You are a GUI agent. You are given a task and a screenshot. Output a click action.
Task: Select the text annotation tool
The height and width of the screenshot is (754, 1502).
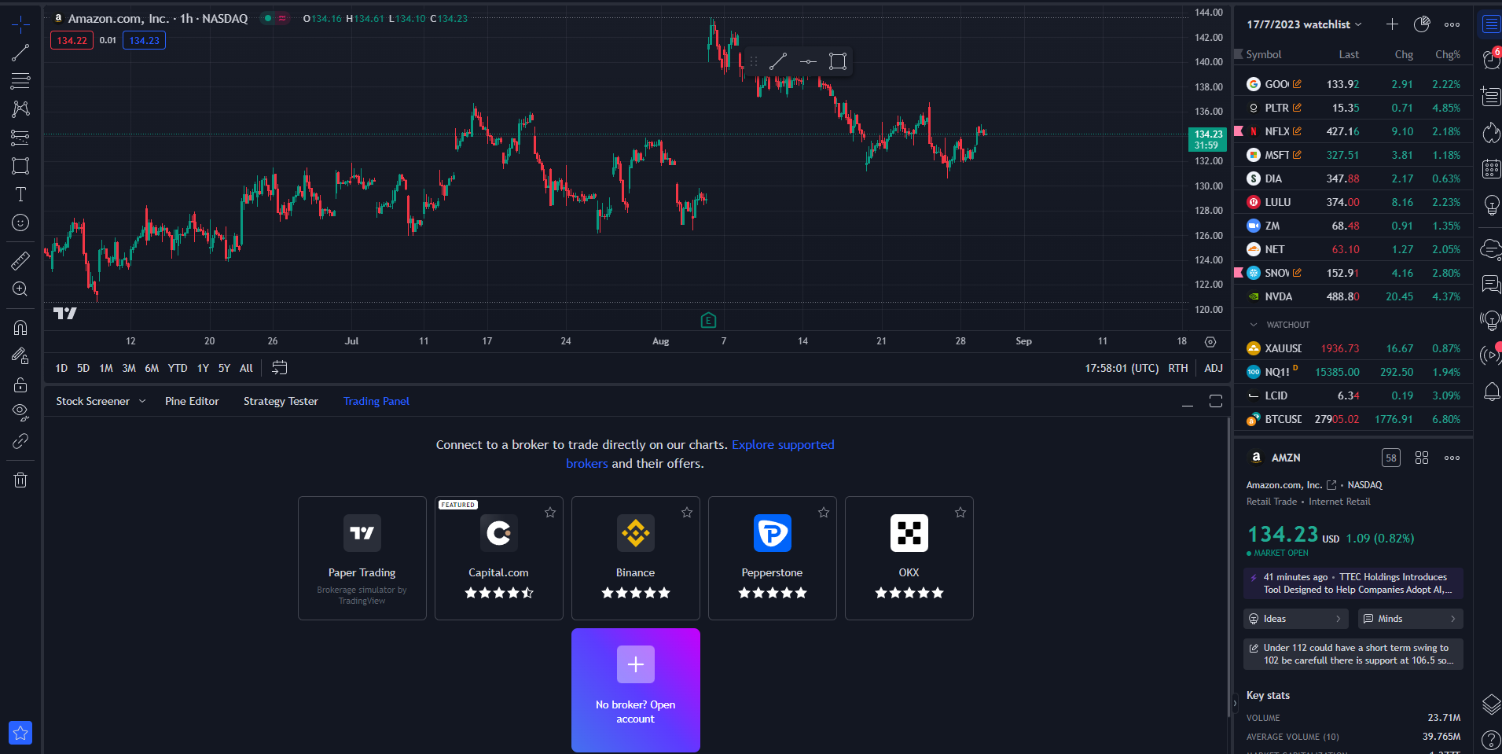(20, 194)
